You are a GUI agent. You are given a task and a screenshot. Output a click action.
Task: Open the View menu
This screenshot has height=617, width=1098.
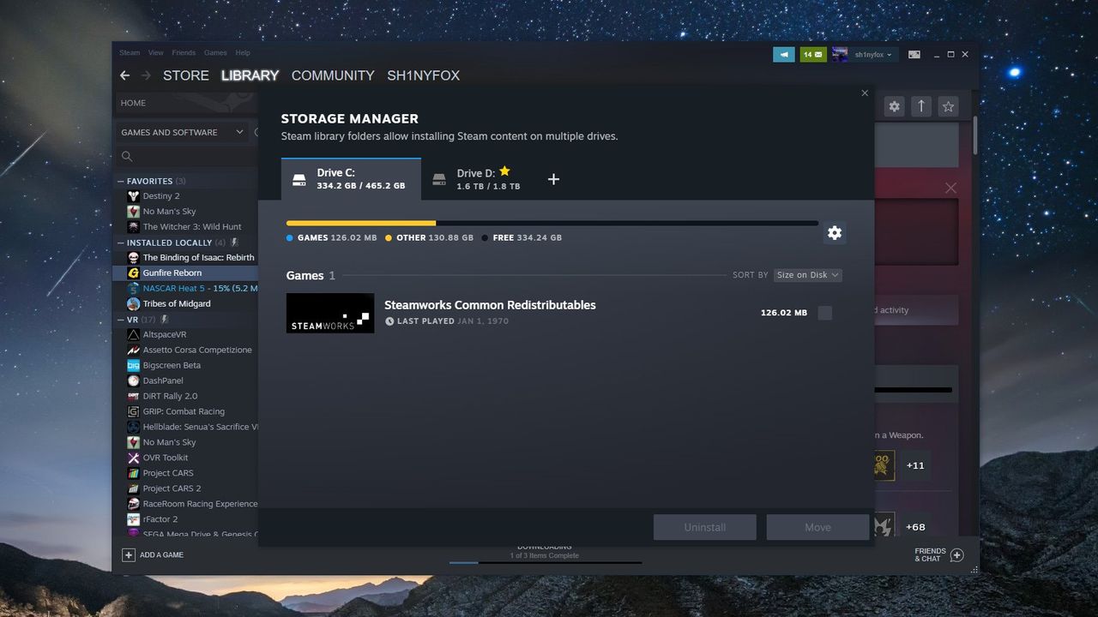point(155,53)
